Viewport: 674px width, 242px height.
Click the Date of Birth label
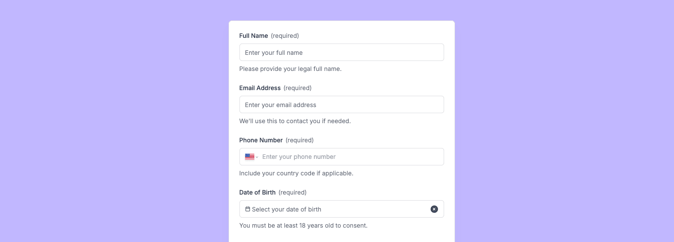(x=257, y=192)
